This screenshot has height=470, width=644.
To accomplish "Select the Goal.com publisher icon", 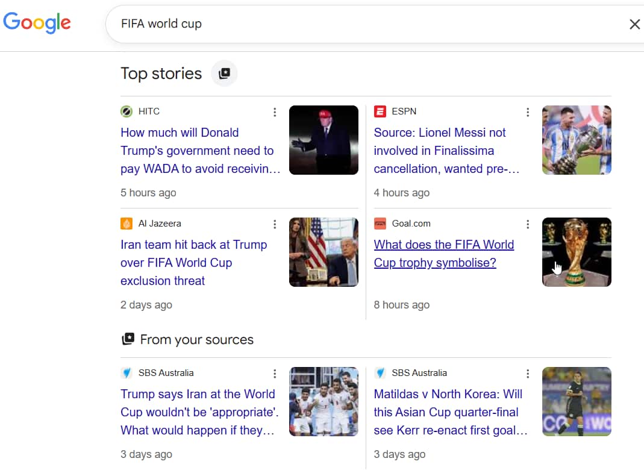I will point(380,223).
